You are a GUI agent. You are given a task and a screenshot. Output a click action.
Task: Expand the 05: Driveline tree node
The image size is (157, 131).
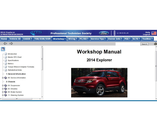(x=3, y=89)
